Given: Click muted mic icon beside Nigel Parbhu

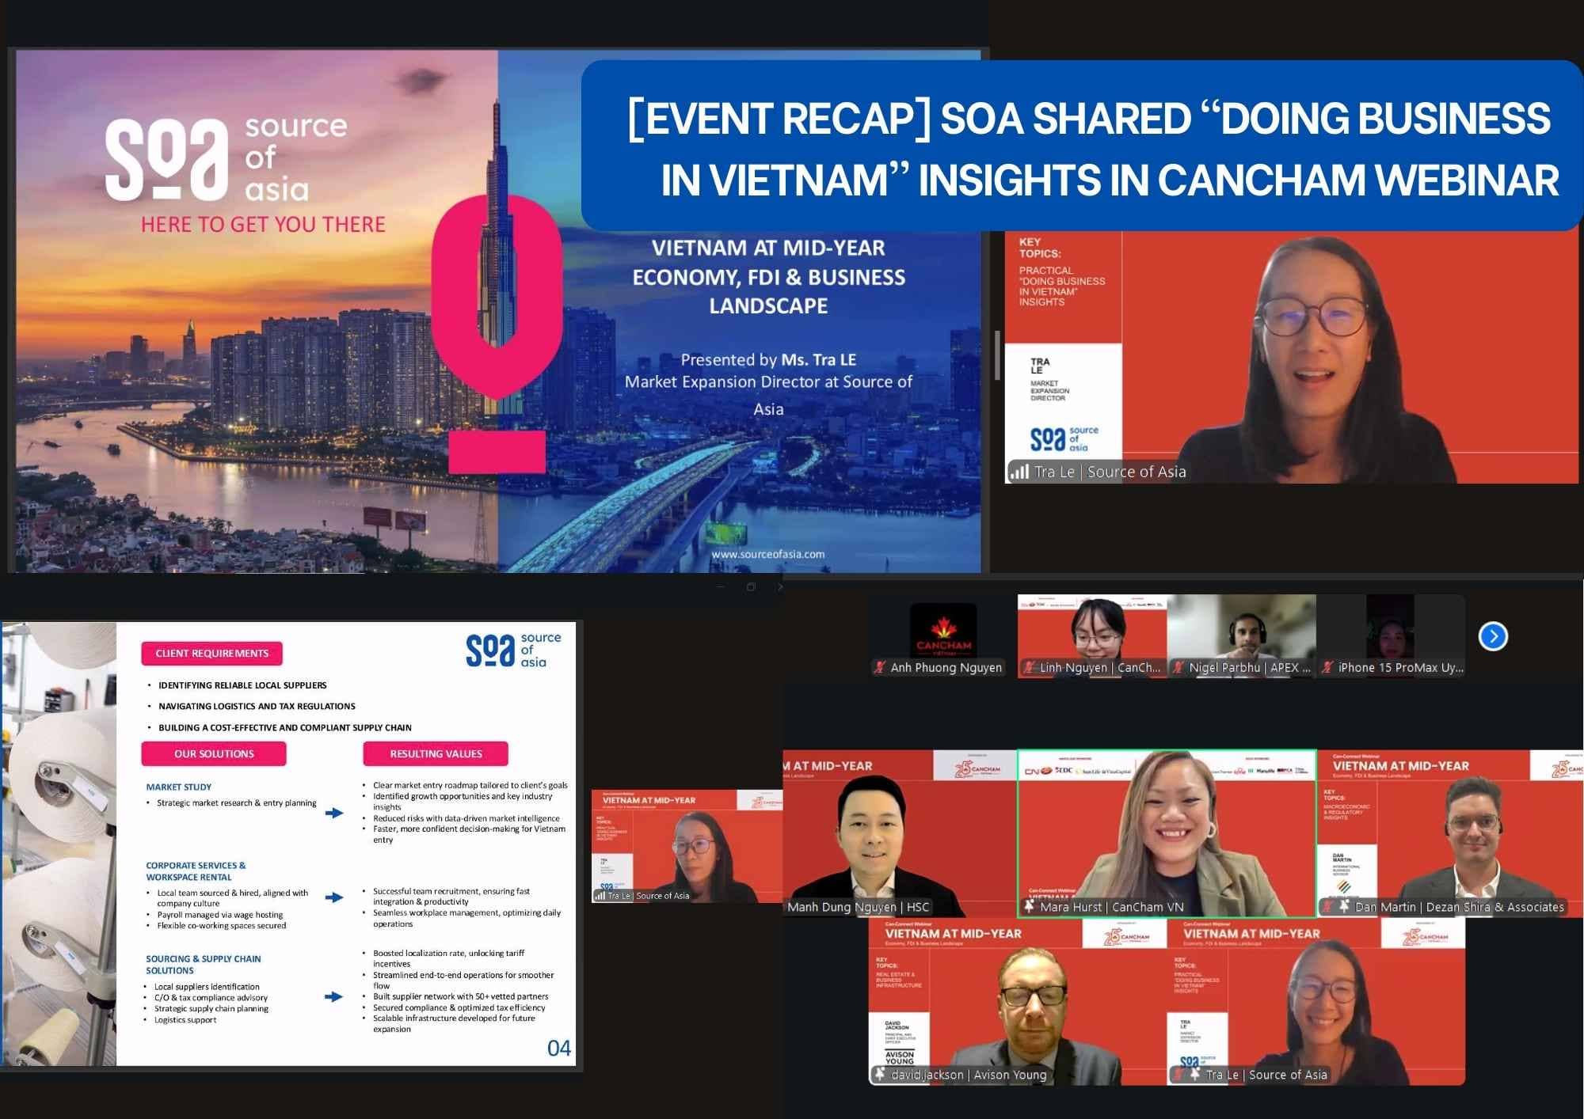Looking at the screenshot, I should (x=1178, y=667).
